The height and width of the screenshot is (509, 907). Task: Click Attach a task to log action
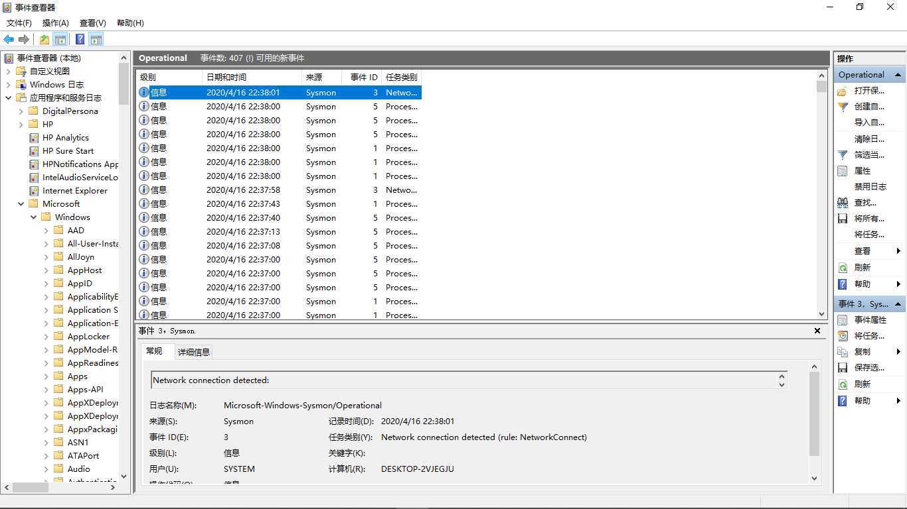(x=869, y=235)
